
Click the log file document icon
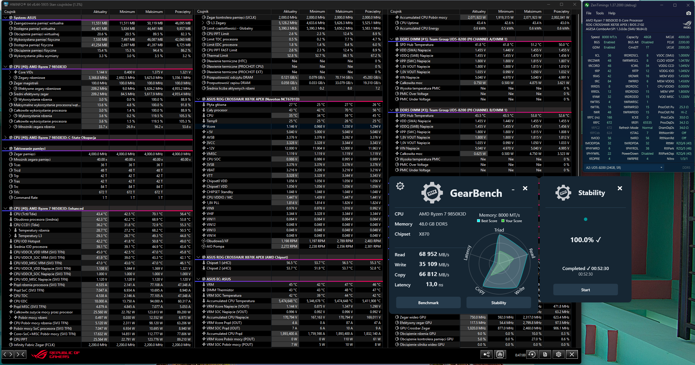point(545,354)
